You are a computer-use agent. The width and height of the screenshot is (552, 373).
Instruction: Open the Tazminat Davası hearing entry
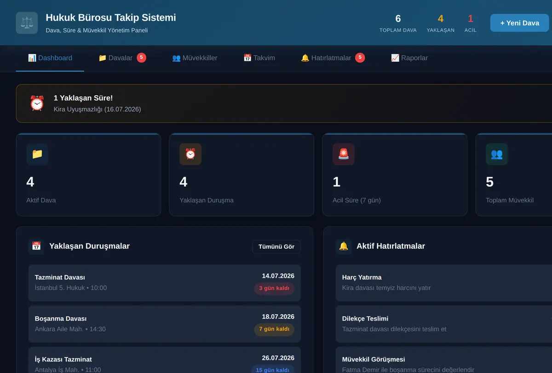[165, 283]
